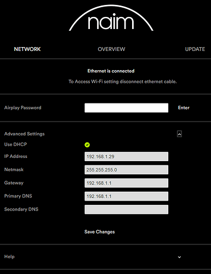Focus the Airplay Password input field

click(x=127, y=108)
